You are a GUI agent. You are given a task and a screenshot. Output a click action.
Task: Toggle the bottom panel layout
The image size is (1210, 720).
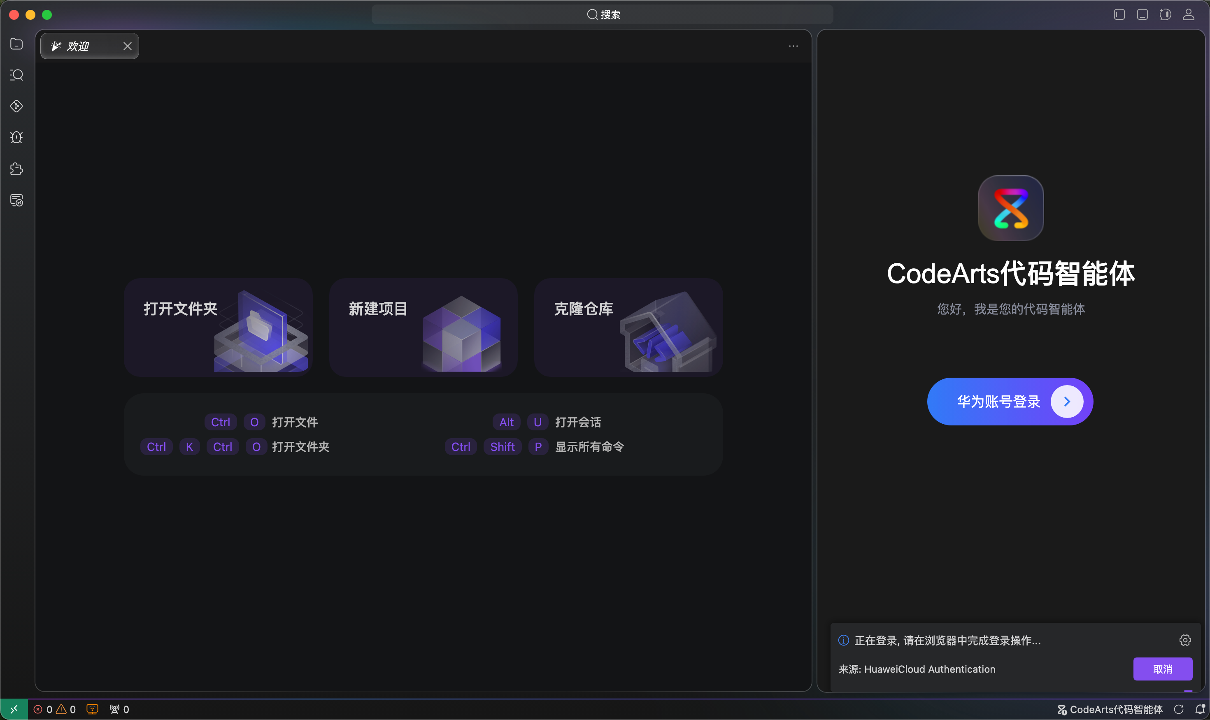[x=1142, y=14]
